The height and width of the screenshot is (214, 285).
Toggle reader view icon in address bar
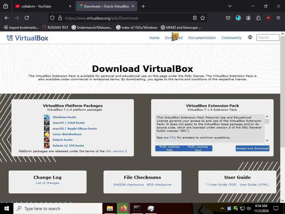(195, 18)
